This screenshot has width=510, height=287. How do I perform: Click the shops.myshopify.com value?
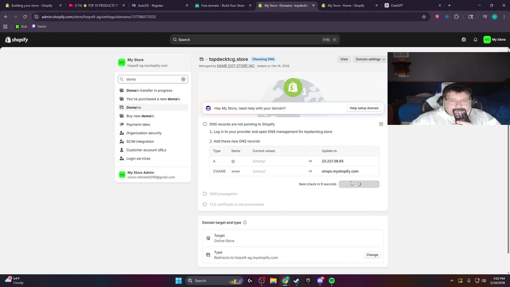point(340,171)
